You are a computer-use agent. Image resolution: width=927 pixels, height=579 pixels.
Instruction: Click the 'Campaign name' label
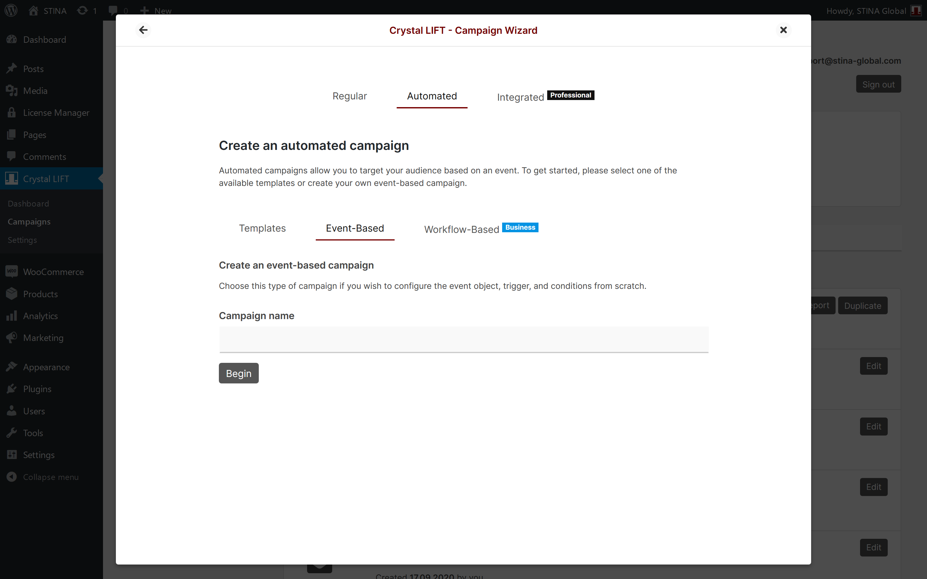[256, 316]
